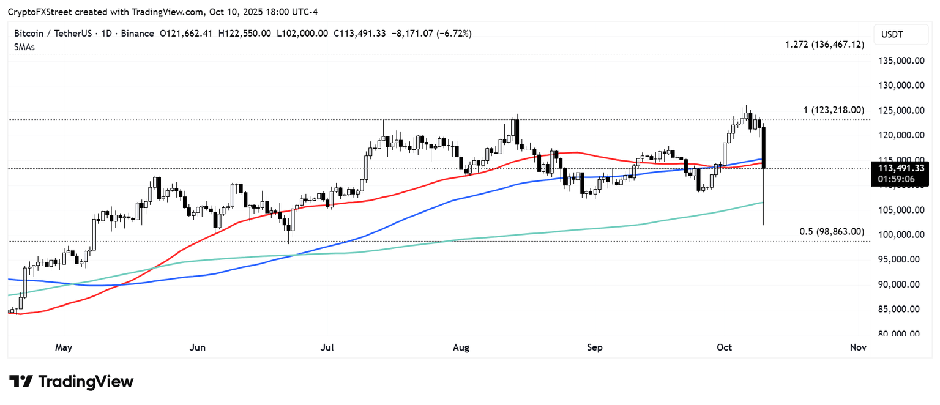The width and height of the screenshot is (940, 405).
Task: Click the Binance exchange label
Action: [137, 34]
